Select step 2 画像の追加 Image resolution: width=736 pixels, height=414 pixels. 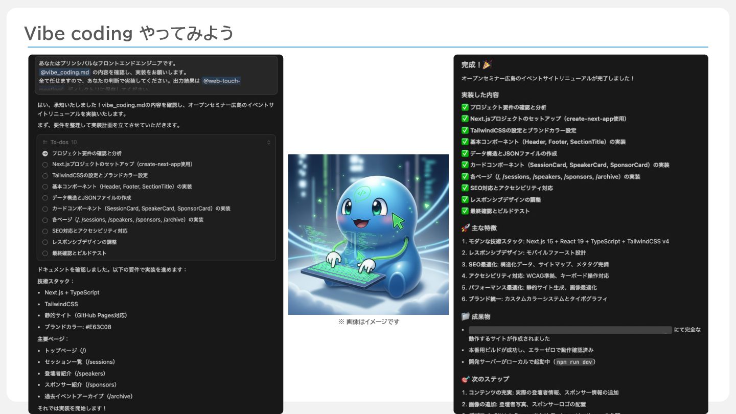point(524,404)
